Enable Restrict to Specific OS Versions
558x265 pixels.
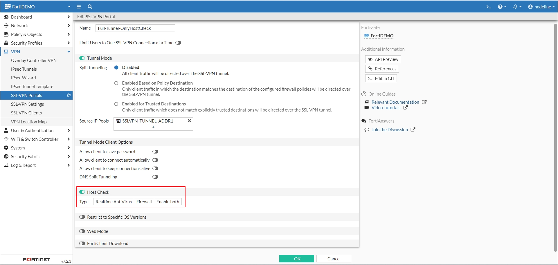(x=82, y=217)
